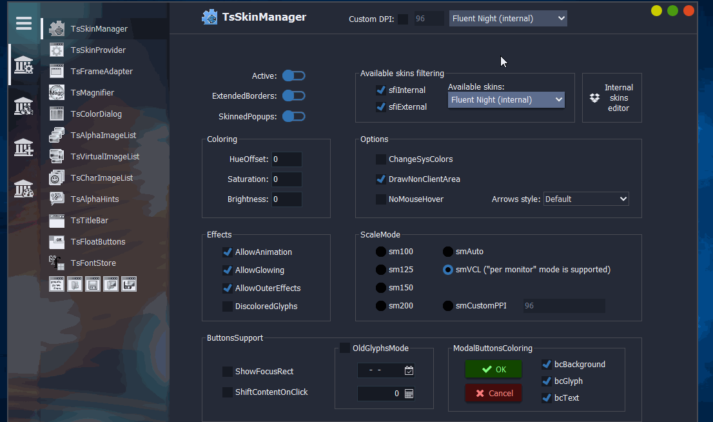Click the TsSkinProvider gear icon
713x422 pixels.
[x=57, y=50]
